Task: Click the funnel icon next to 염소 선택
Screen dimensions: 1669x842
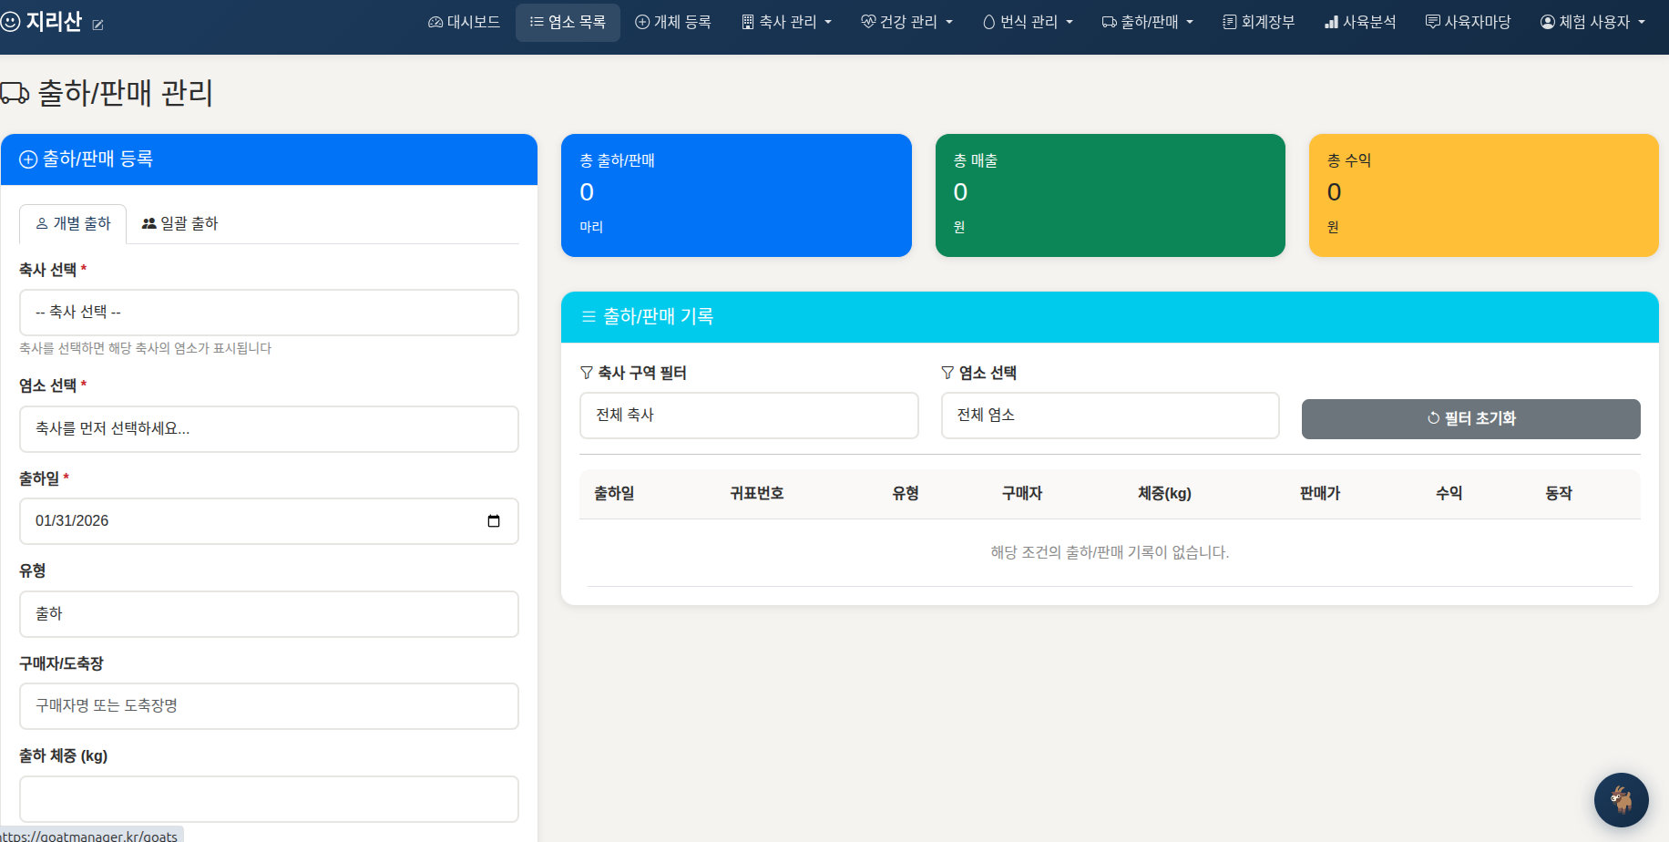Action: tap(946, 372)
